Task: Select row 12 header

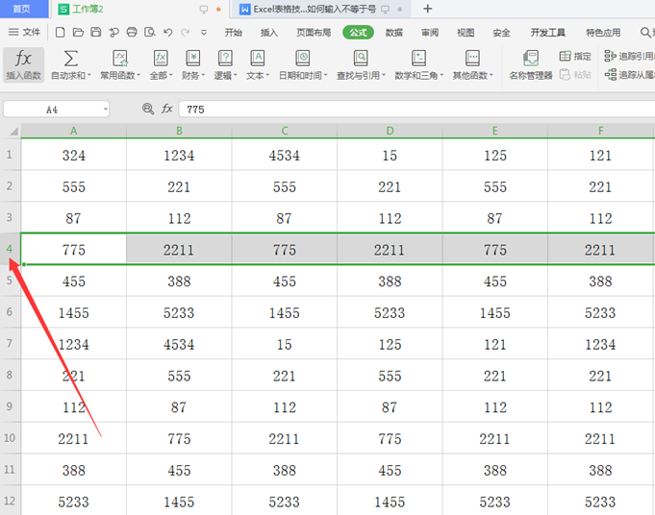Action: click(x=10, y=501)
